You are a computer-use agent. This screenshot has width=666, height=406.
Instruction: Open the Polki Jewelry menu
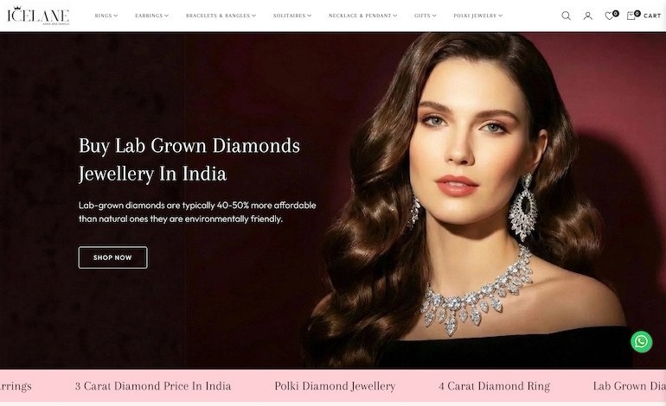(x=477, y=16)
